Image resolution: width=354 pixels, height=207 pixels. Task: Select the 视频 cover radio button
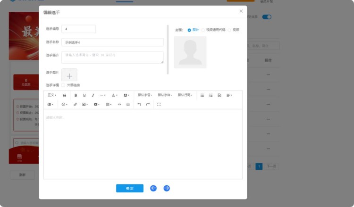[x=230, y=30]
